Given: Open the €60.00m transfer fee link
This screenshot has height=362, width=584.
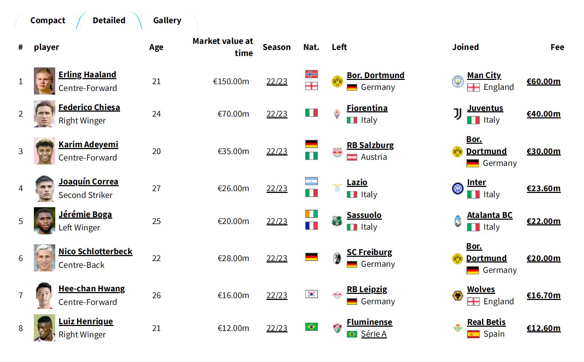Looking at the screenshot, I should pyautogui.click(x=543, y=81).
